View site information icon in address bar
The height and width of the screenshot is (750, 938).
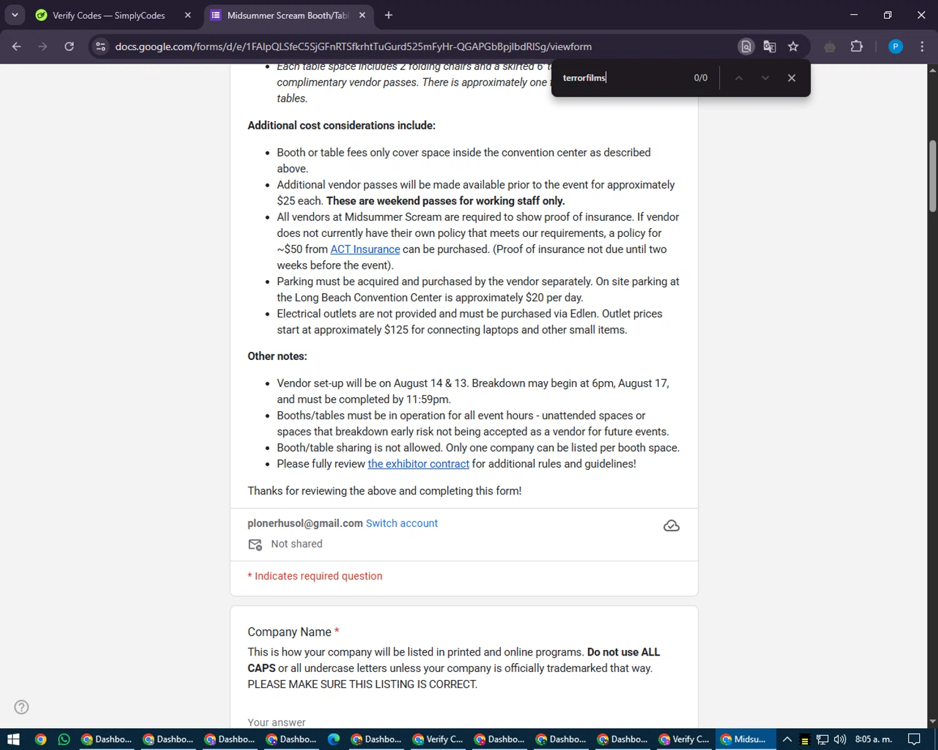[x=101, y=46]
